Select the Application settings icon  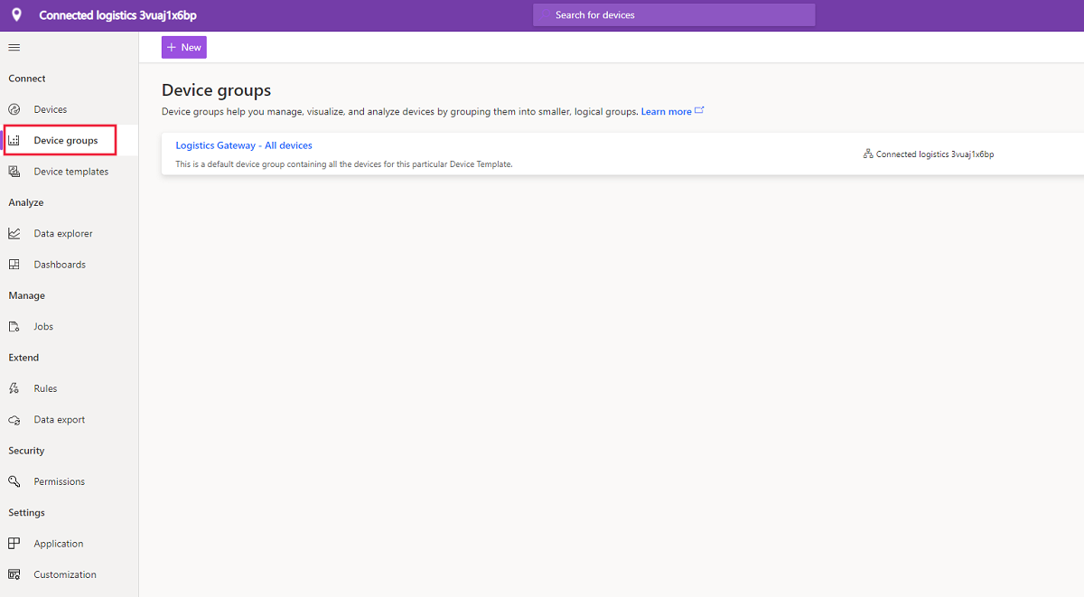click(x=14, y=543)
